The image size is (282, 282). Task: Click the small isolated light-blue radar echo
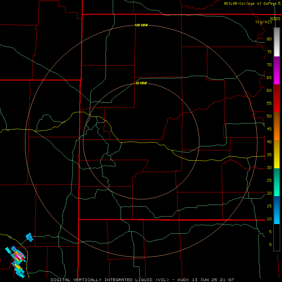(x=29, y=237)
